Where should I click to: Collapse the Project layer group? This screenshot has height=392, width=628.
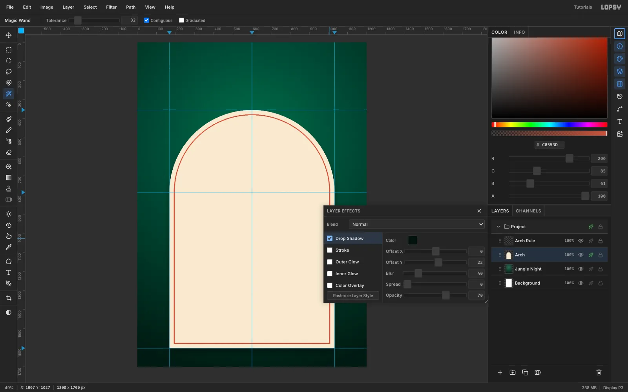pyautogui.click(x=498, y=227)
